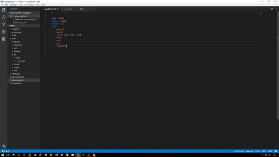Click the Ln, Col cursor position indicator

239,151
